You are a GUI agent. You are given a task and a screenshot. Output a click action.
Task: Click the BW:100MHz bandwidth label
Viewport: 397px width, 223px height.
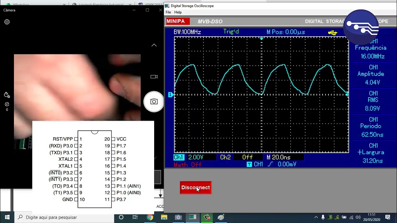click(x=187, y=32)
